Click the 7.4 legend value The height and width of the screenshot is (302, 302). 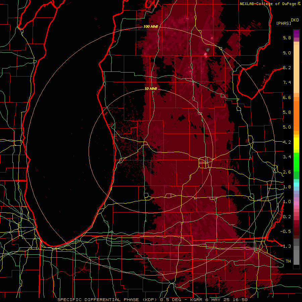(x=287, y=83)
